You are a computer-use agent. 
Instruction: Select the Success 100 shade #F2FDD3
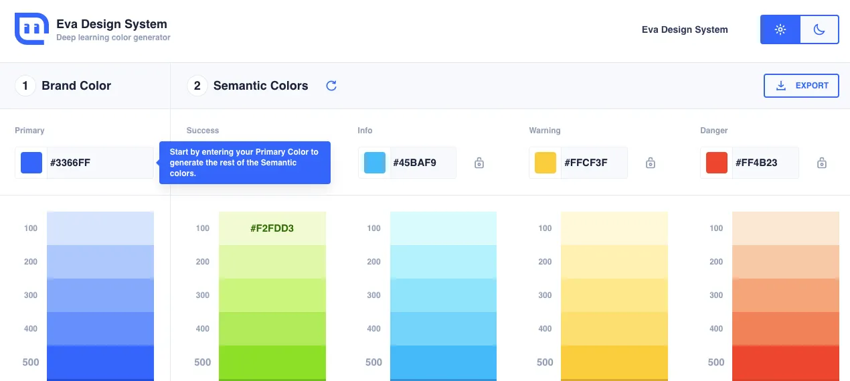[272, 228]
